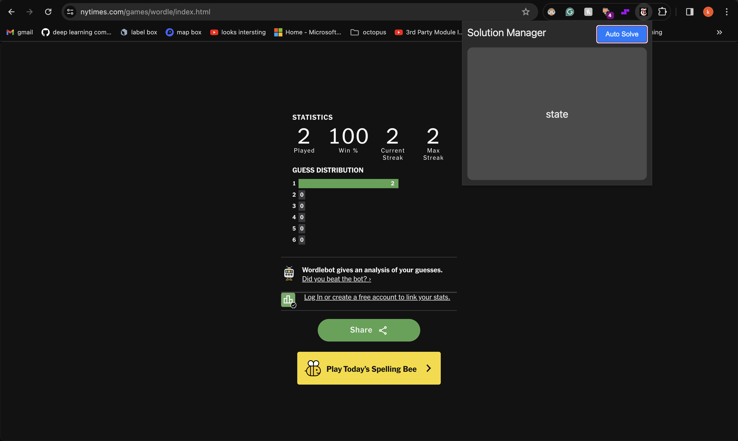This screenshot has width=738, height=441.
Task: Play Today's Spelling Bee banner
Action: (368, 368)
